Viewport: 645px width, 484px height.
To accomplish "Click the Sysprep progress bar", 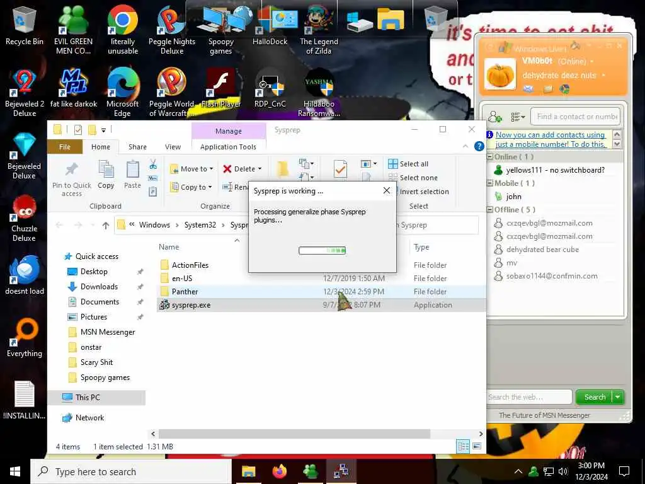I will pos(322,250).
